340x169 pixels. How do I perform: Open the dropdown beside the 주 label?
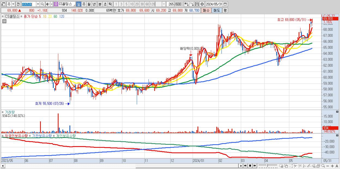click(x=13, y=4)
